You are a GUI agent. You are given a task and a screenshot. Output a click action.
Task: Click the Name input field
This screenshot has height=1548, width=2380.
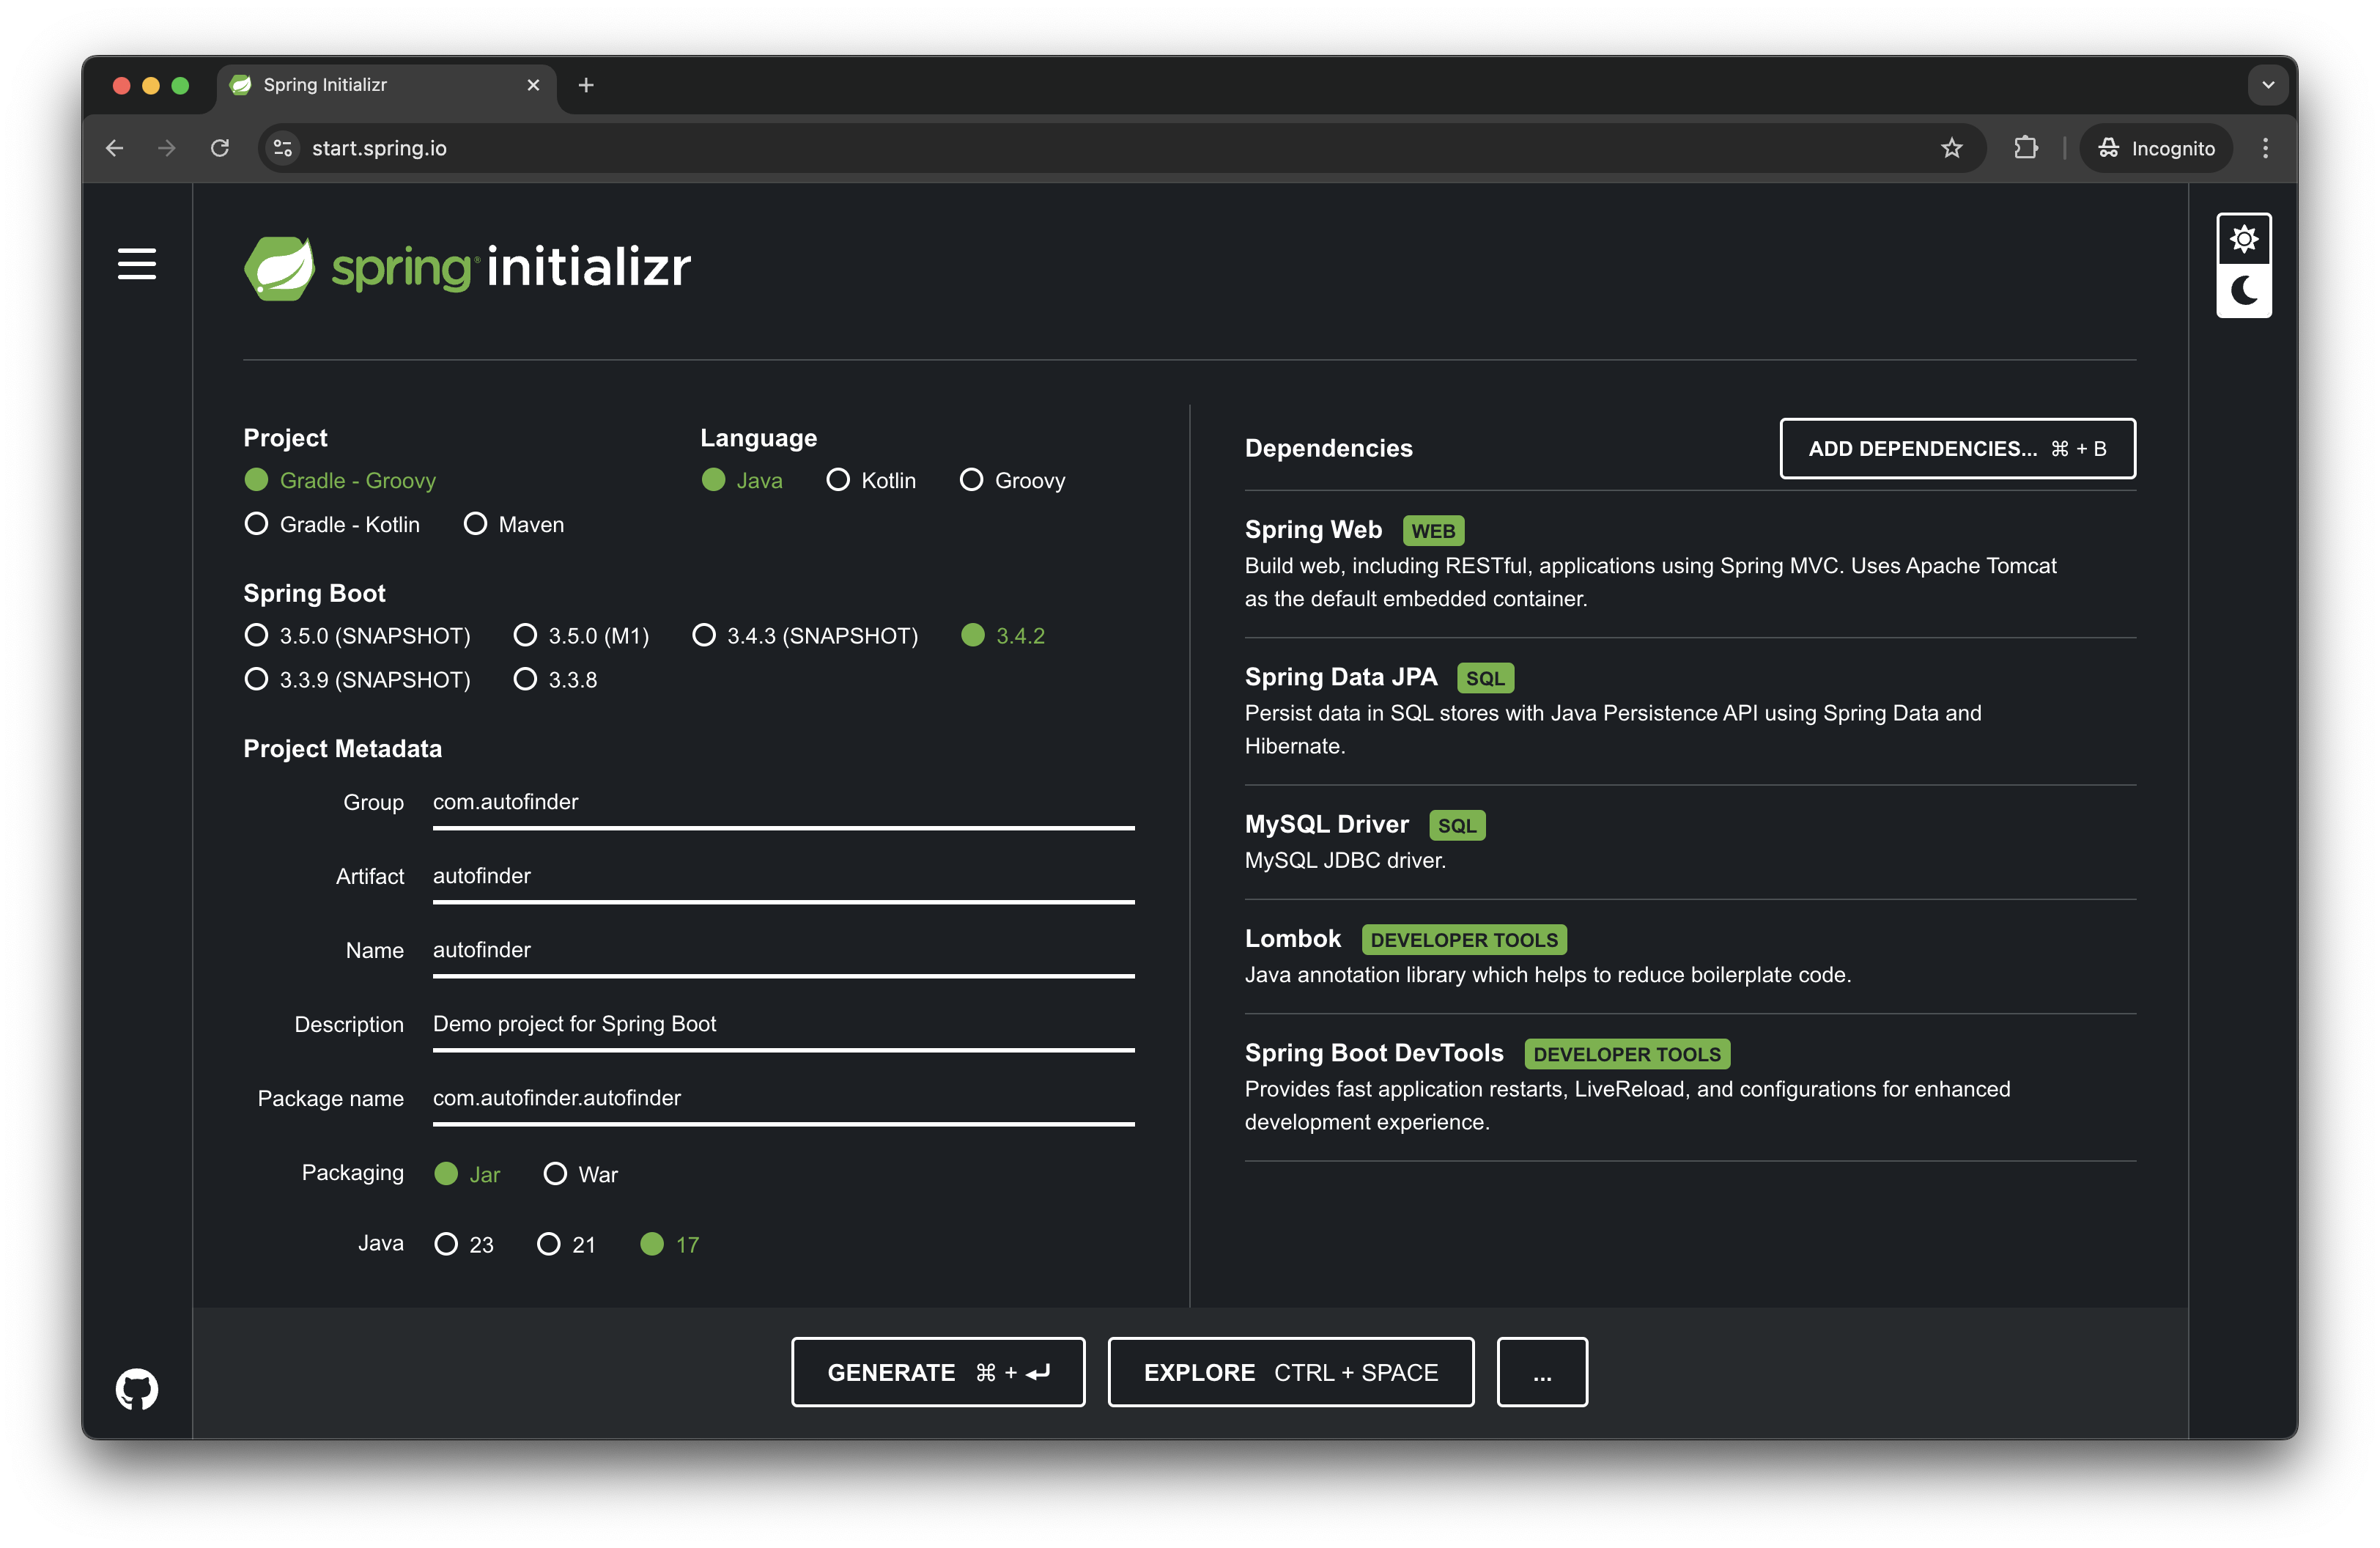click(x=783, y=951)
